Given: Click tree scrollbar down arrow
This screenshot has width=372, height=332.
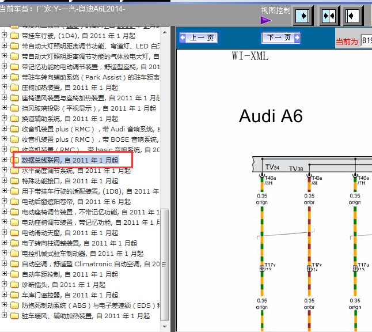Looking at the screenshot, I should click(165, 327).
